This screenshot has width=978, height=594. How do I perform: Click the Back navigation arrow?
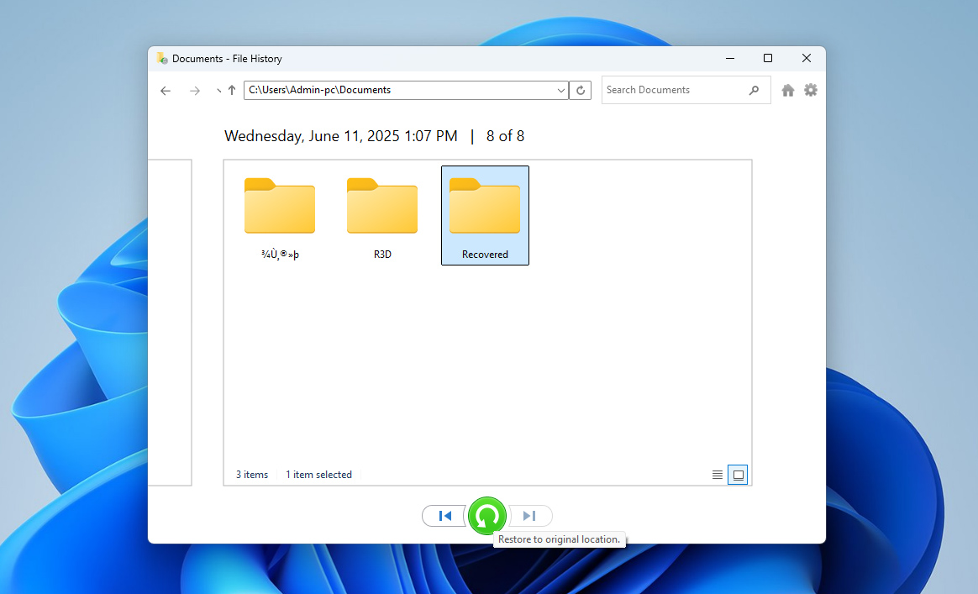click(x=165, y=90)
